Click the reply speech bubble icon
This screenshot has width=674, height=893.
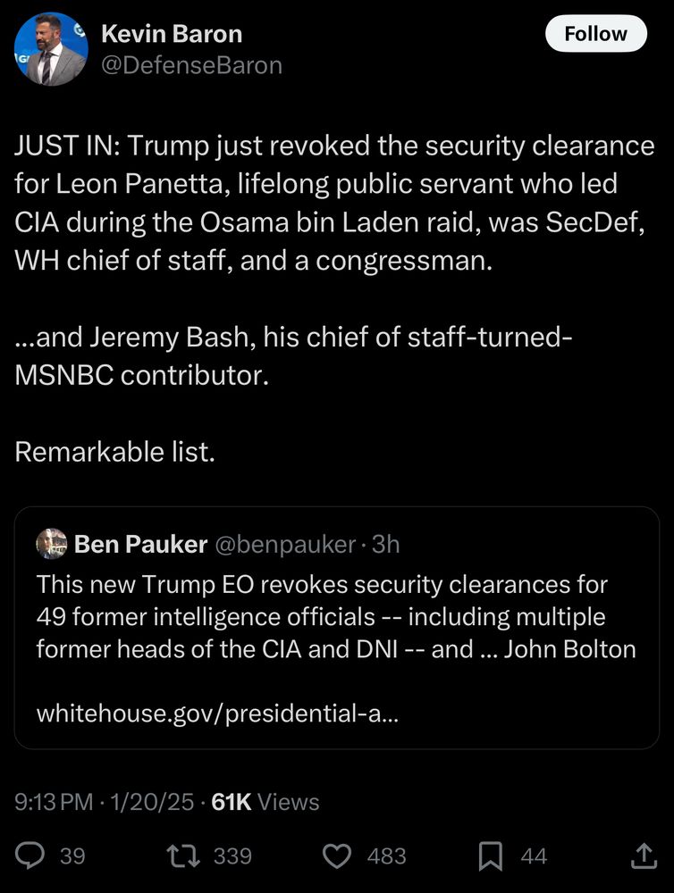coord(30,856)
